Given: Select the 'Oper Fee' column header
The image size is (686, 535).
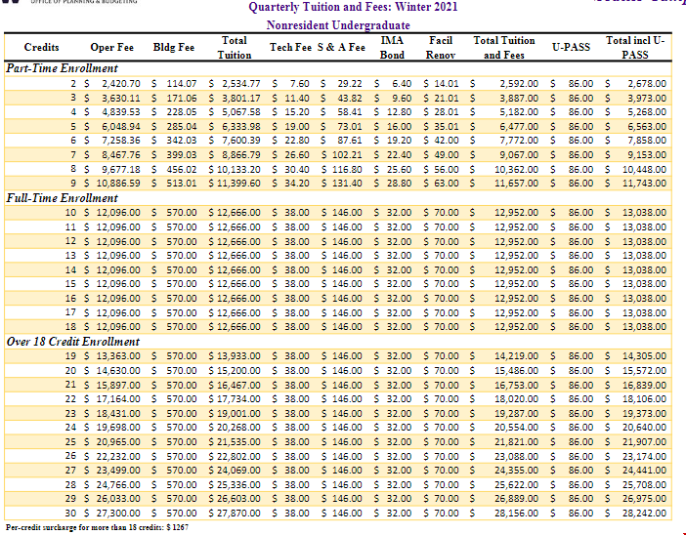Looking at the screenshot, I should coord(112,47).
